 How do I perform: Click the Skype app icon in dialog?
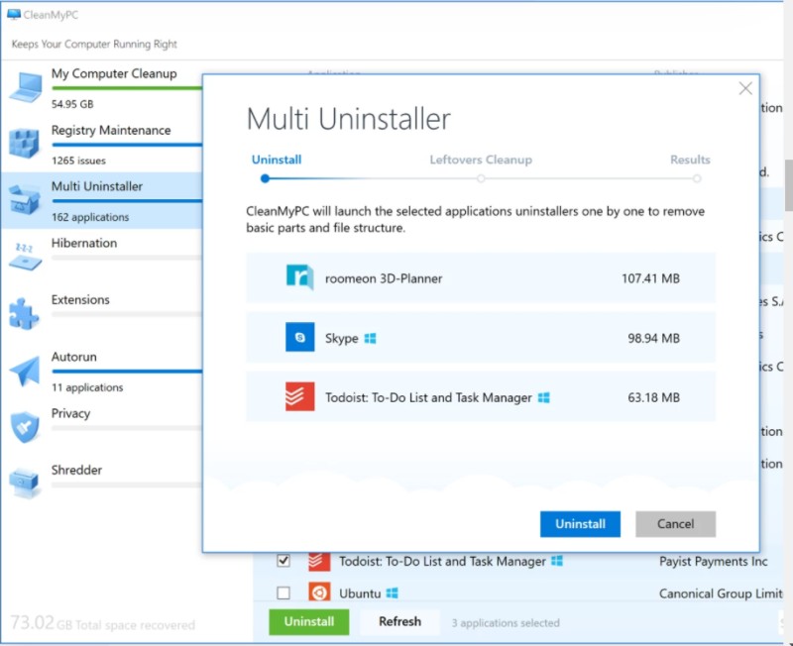pos(300,337)
